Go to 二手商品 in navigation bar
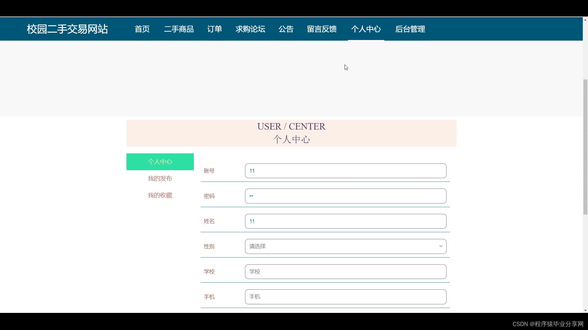Viewport: 588px width, 330px height. tap(179, 29)
